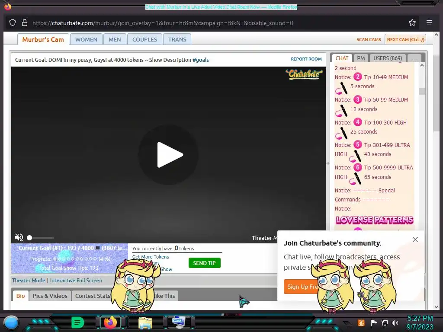Click the toy icon beside '10 seconds'

(341, 111)
